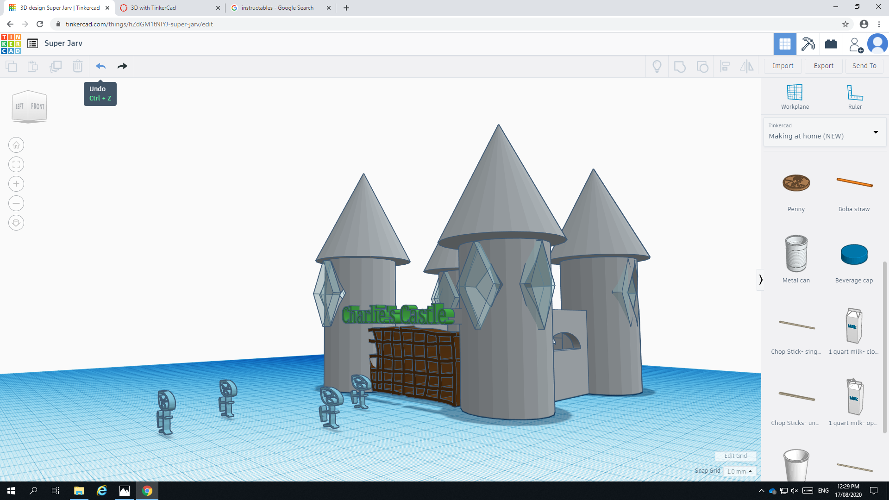
Task: Click the Ungroup shapes icon
Action: (x=702, y=66)
